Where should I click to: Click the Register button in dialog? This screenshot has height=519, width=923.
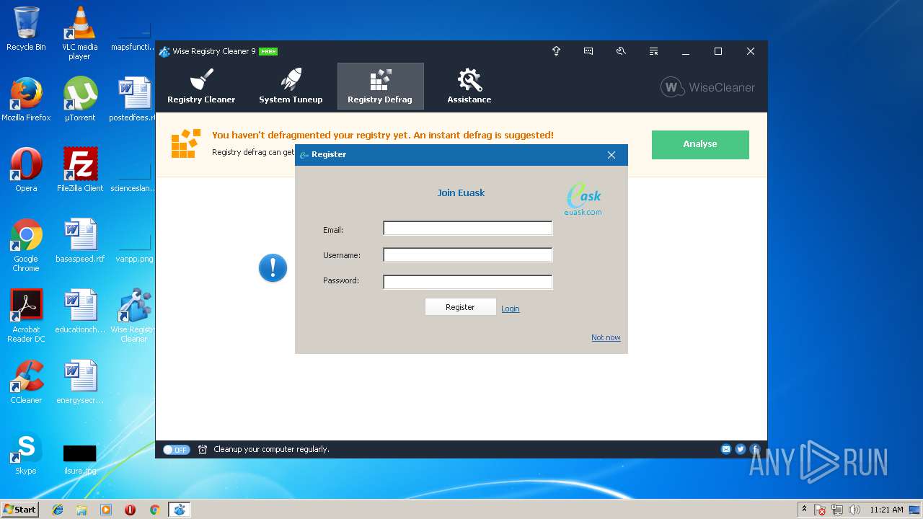[460, 307]
